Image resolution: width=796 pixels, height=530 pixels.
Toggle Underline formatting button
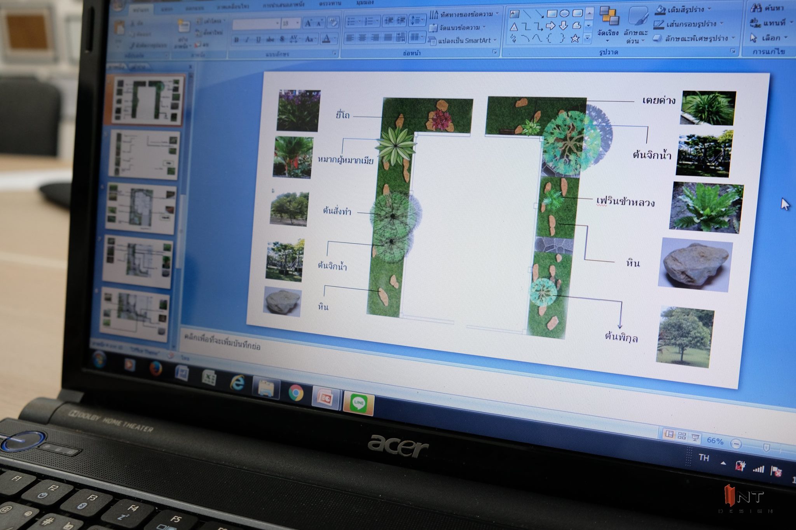(x=258, y=39)
